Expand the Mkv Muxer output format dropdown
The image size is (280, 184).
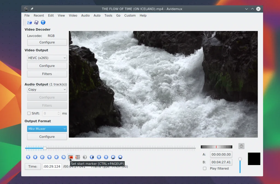pyautogui.click(x=47, y=129)
